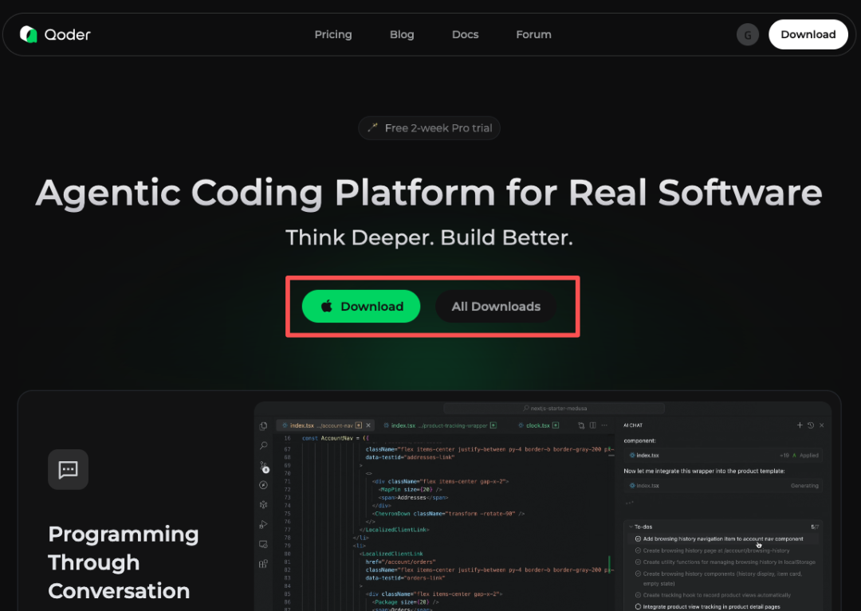Toggle the 'Create browsing history components' to-do
Screen dimensions: 861x611
click(x=638, y=574)
